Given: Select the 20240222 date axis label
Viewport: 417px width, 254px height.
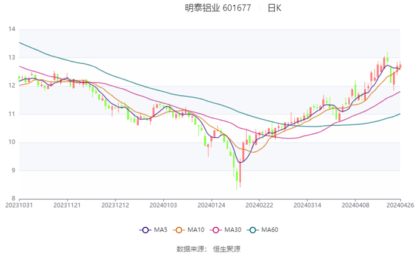Looking at the screenshot, I should point(259,205).
